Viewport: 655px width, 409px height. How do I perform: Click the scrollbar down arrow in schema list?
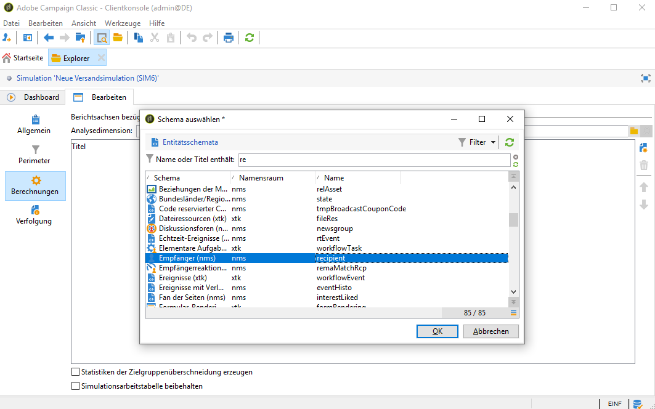click(514, 292)
